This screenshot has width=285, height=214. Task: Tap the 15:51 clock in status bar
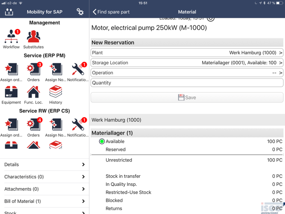tap(143, 3)
